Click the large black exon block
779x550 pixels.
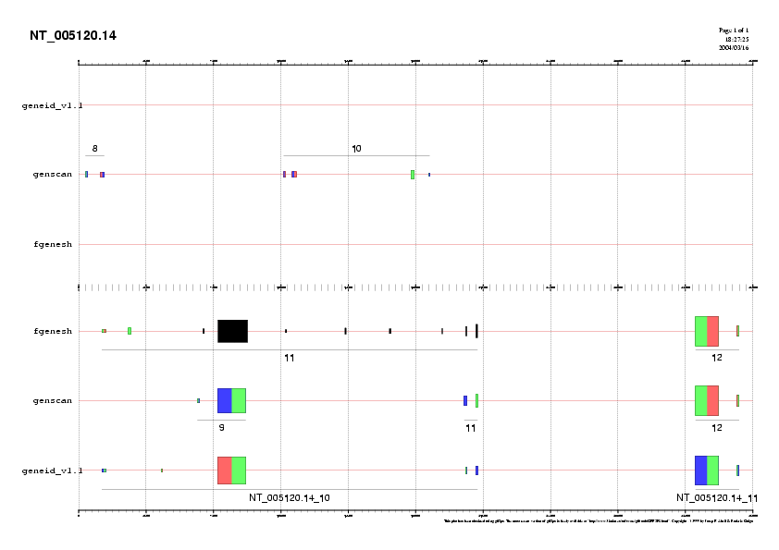point(232,331)
